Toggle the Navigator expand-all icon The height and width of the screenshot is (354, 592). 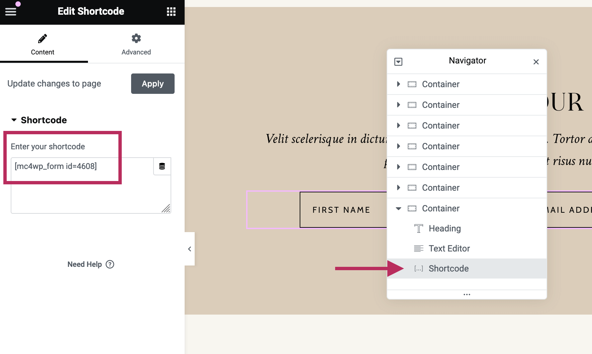[398, 62]
